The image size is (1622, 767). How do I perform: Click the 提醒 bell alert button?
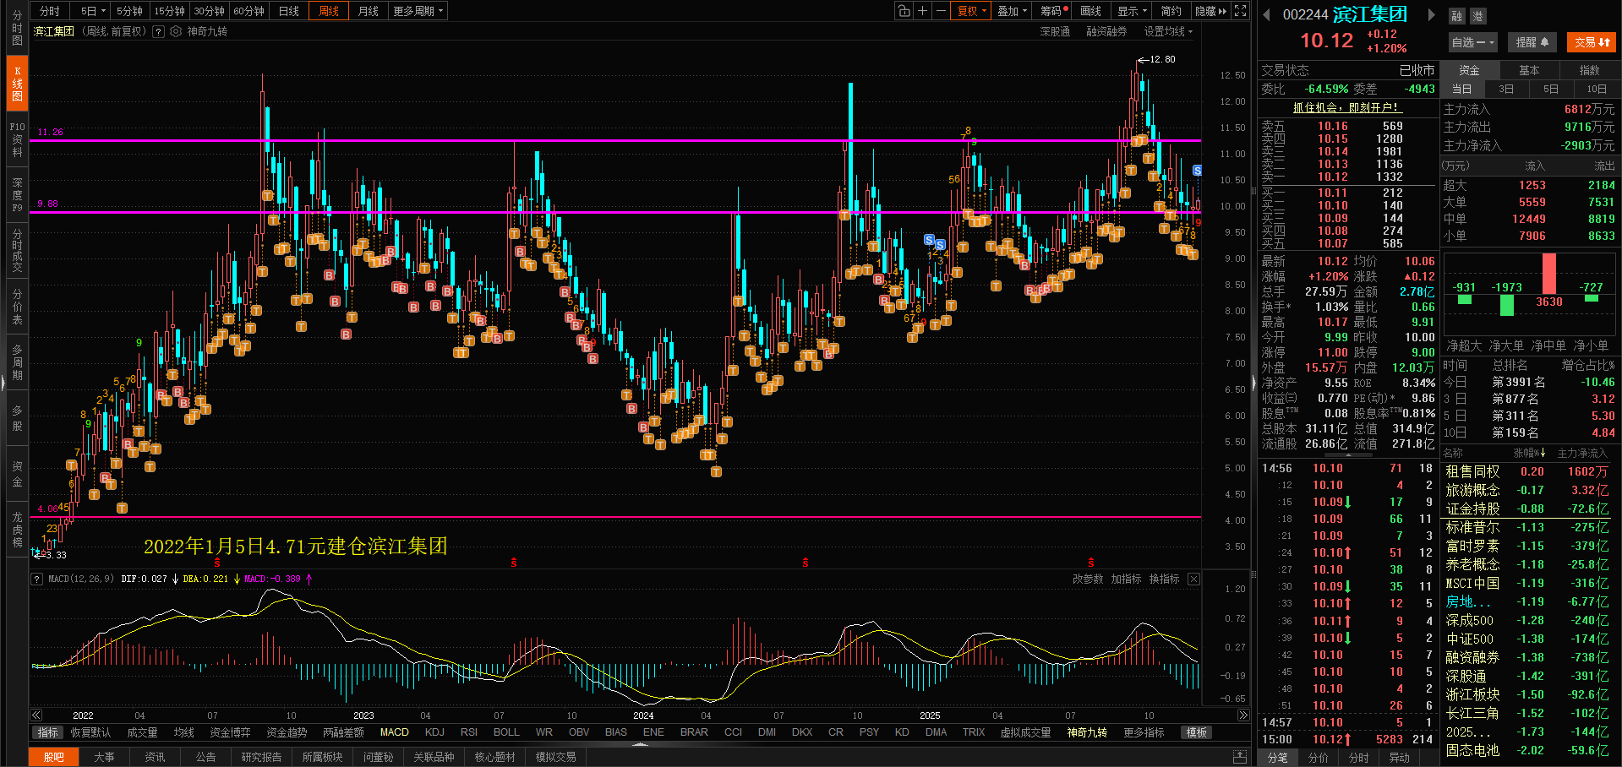coord(1532,42)
